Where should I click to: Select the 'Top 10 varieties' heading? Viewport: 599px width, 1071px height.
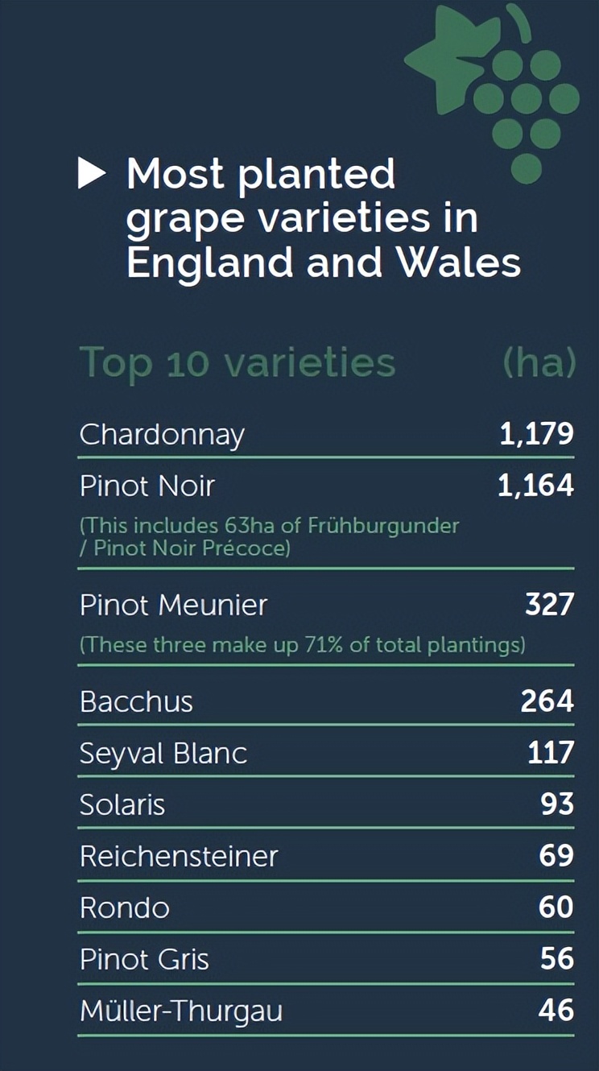click(x=238, y=362)
